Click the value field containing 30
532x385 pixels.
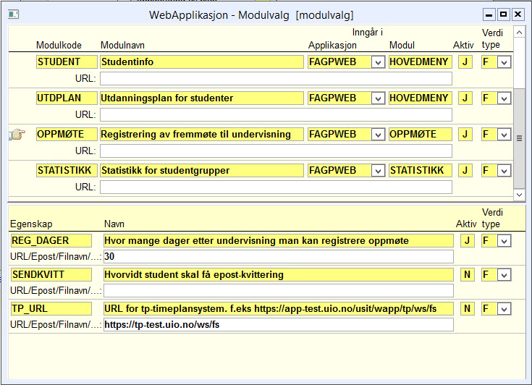tap(279, 257)
